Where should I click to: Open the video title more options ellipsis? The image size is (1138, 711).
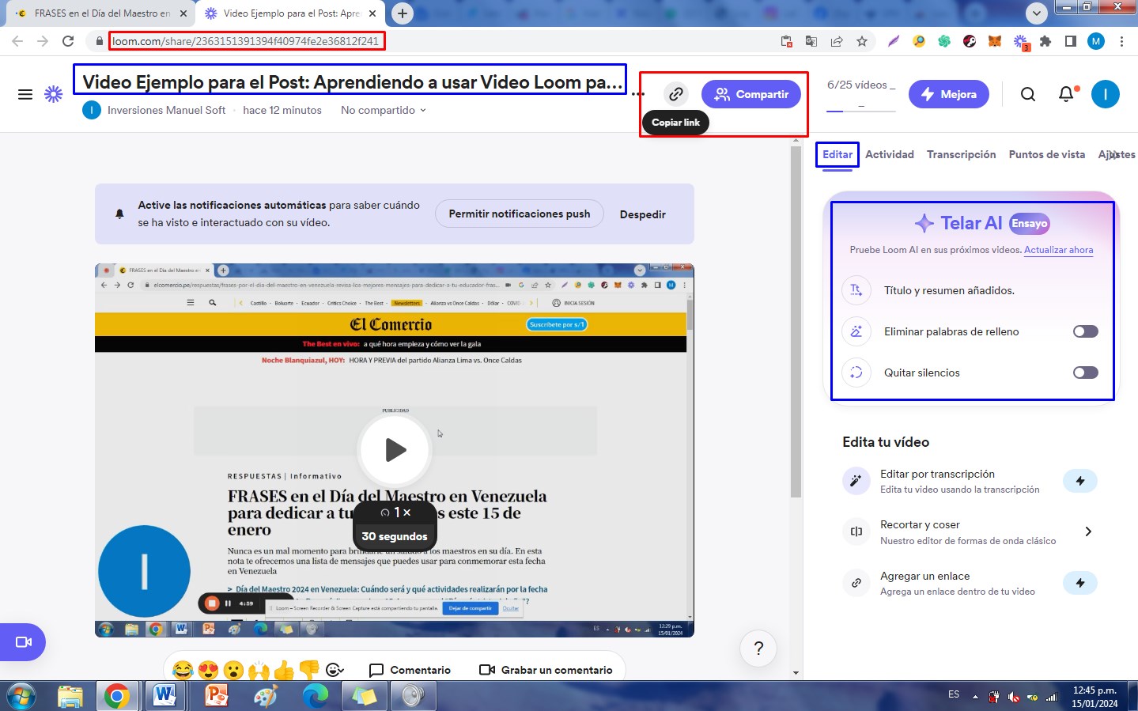click(637, 94)
